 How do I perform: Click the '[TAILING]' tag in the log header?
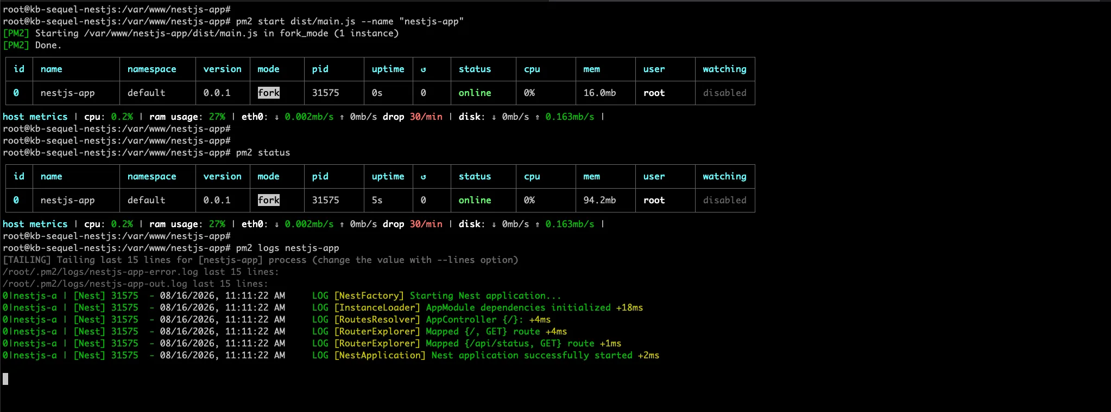[x=27, y=260]
